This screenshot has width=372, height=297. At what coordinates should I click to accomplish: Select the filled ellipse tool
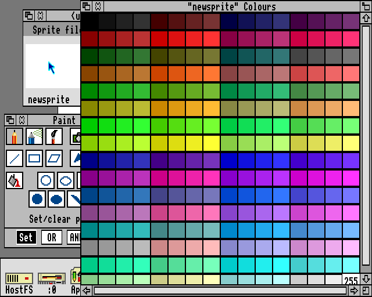point(56,199)
